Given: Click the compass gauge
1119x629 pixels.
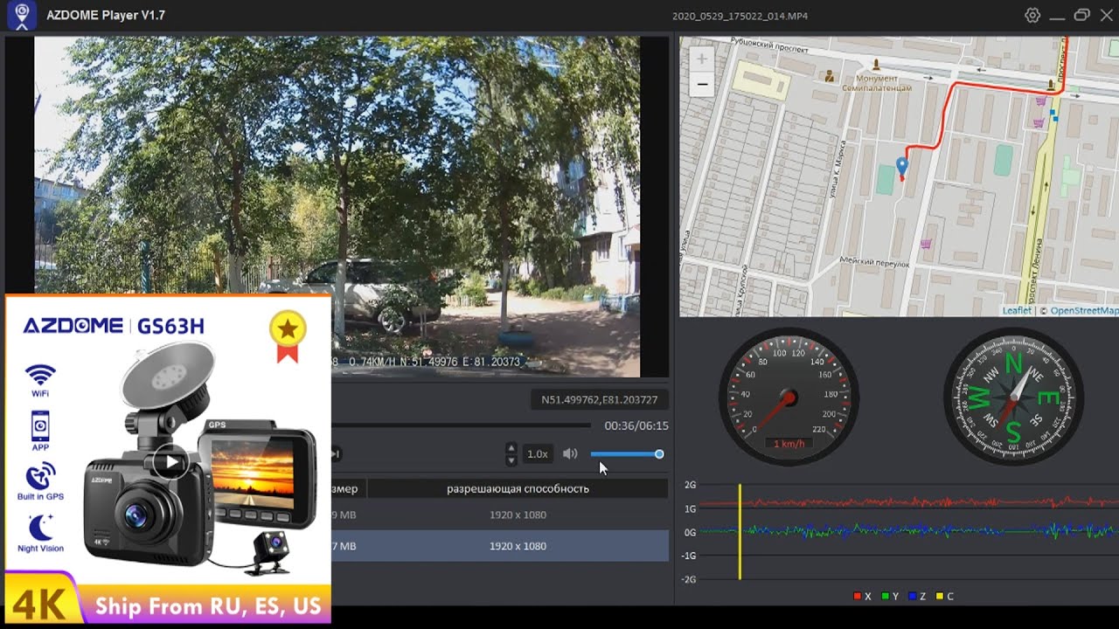Looking at the screenshot, I should [x=1014, y=397].
